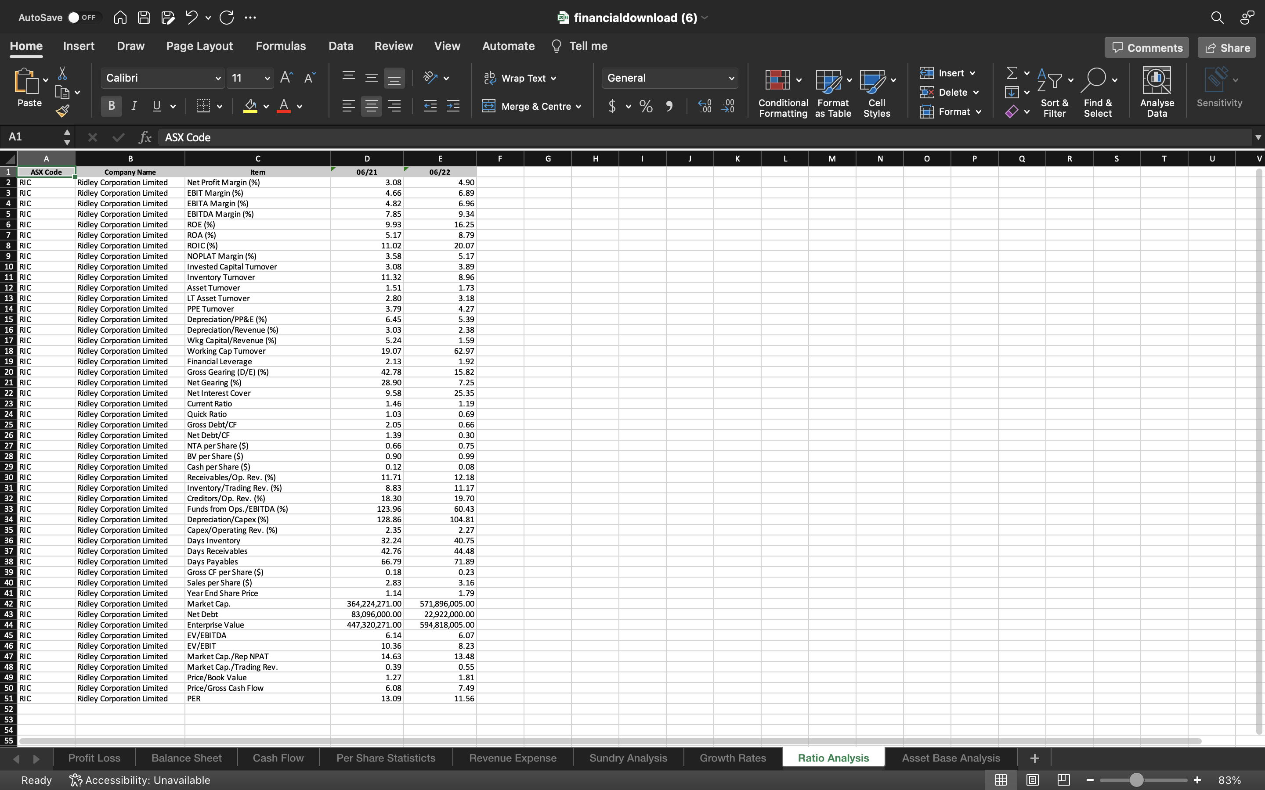This screenshot has height=790, width=1265.
Task: Click the Save icon in title bar
Action: click(144, 18)
